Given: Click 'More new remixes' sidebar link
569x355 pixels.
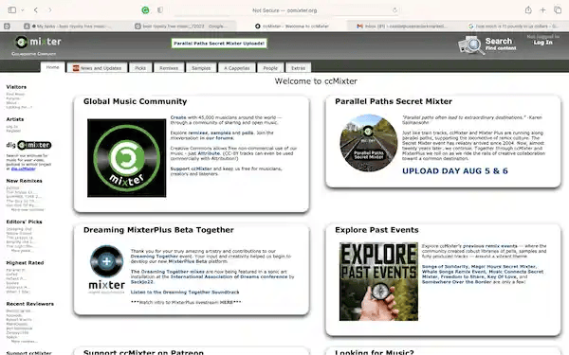Looking at the screenshot, I should (x=28, y=210).
